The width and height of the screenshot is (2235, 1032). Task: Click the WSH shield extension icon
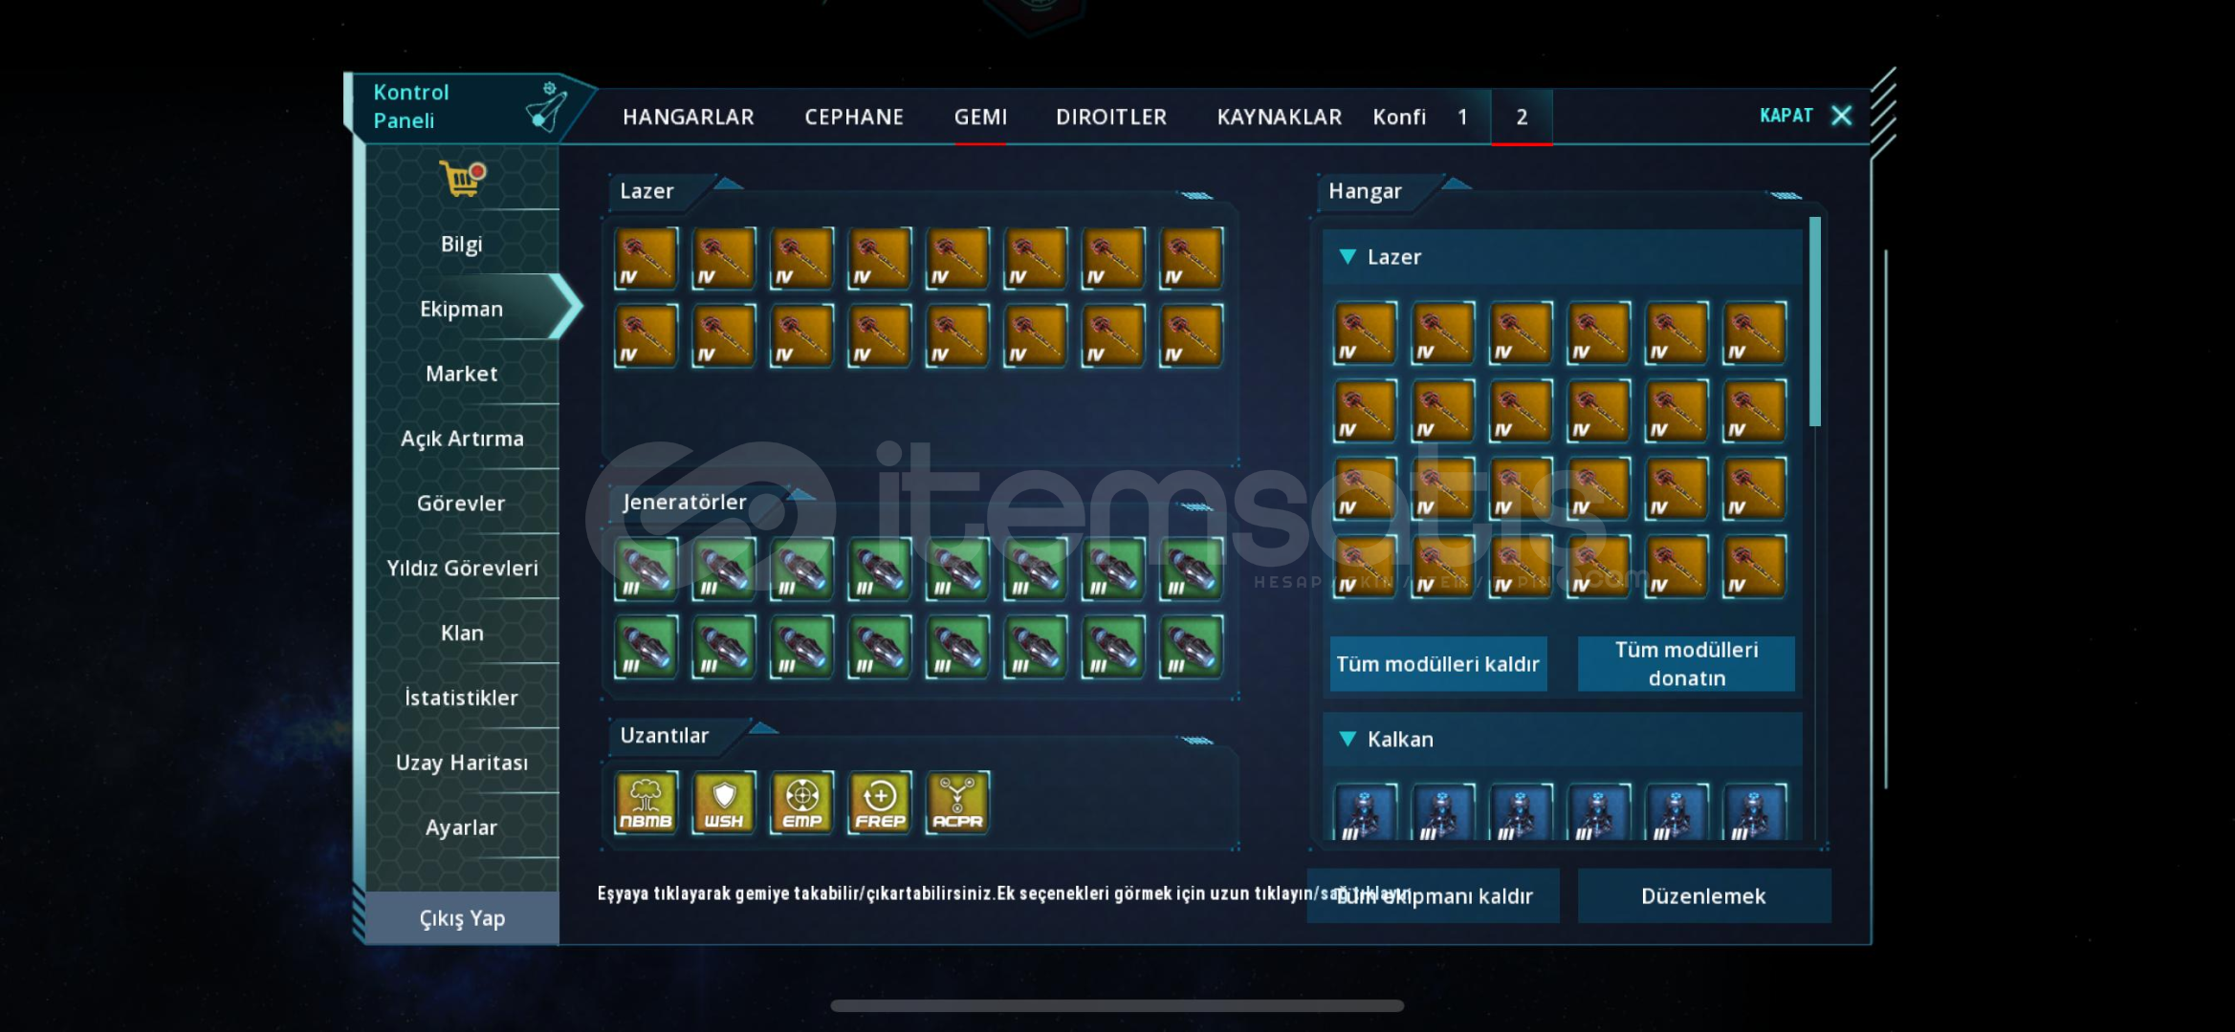point(724,803)
